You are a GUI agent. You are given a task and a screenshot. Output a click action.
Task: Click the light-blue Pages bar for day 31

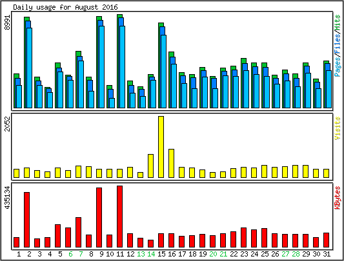pos(329,89)
